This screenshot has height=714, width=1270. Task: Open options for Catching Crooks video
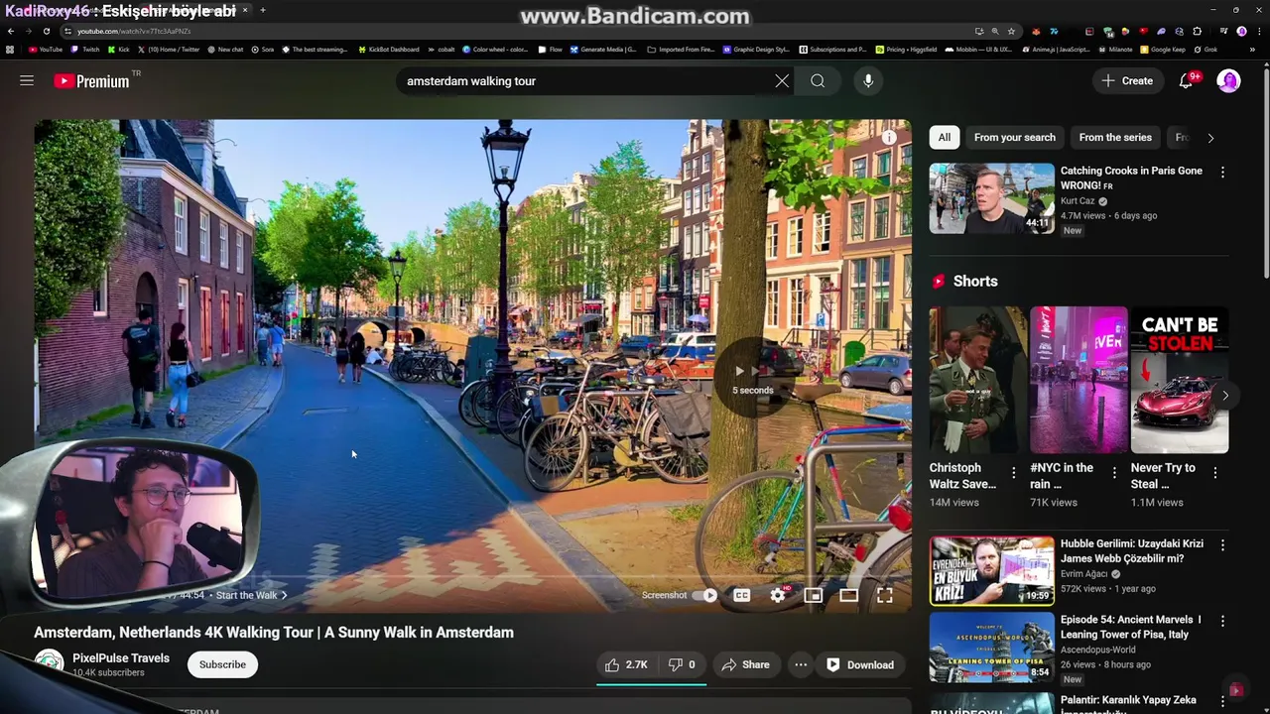click(x=1222, y=173)
